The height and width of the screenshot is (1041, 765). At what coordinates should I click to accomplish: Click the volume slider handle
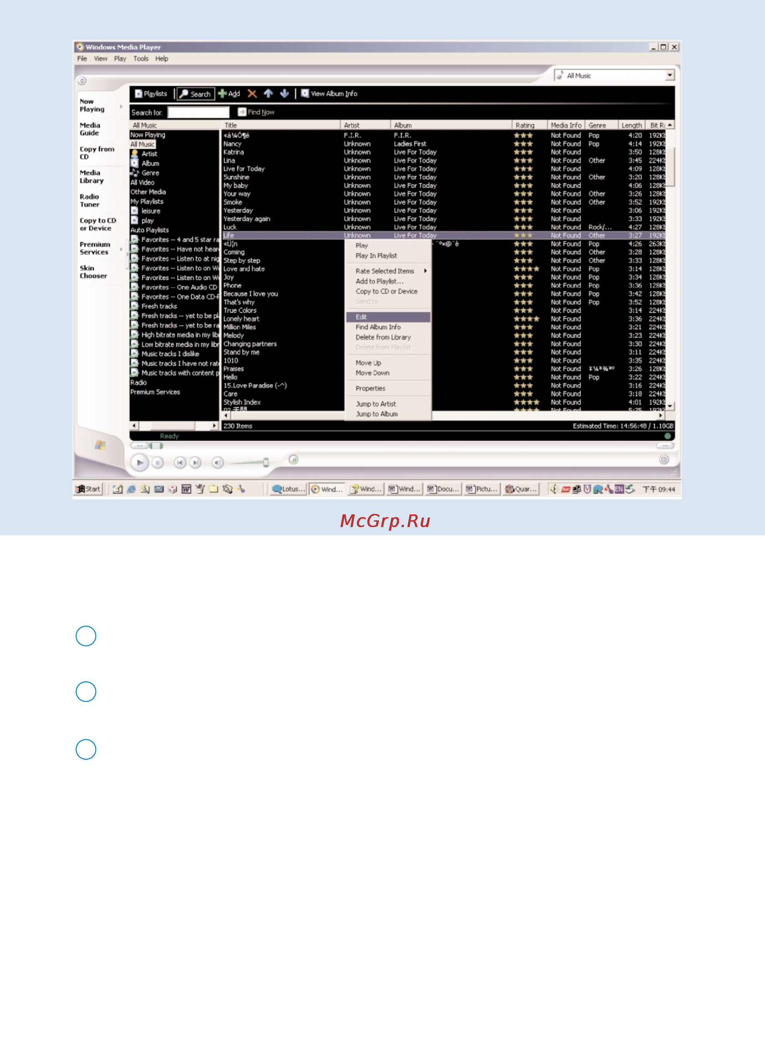click(x=266, y=462)
